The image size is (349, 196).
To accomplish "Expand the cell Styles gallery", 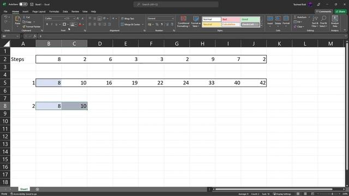I will point(262,26).
